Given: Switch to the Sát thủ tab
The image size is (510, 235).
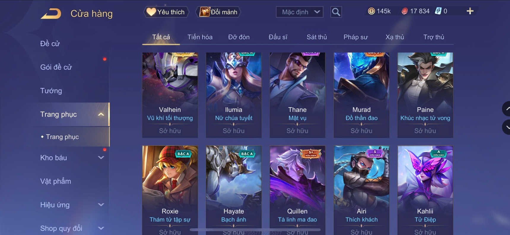Looking at the screenshot, I should 317,37.
